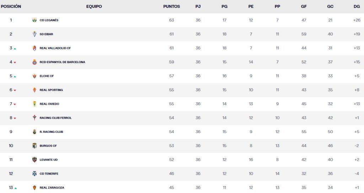Click the Burgos CF badge icon

[x=34, y=146]
